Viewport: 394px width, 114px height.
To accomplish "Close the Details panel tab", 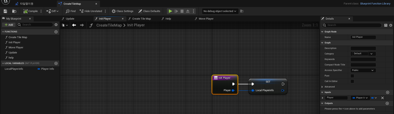I will pos(349,18).
